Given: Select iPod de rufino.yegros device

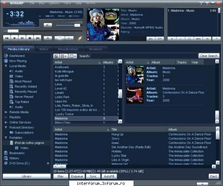Looking at the screenshot, I should pos(29,143).
